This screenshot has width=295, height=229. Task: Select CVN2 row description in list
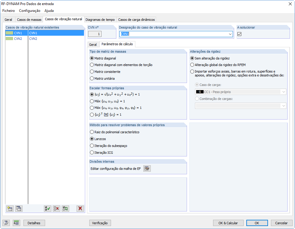(x=56, y=39)
